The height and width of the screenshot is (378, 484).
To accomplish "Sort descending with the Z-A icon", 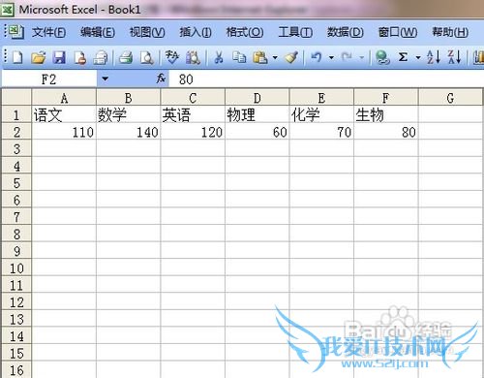I will tap(454, 57).
